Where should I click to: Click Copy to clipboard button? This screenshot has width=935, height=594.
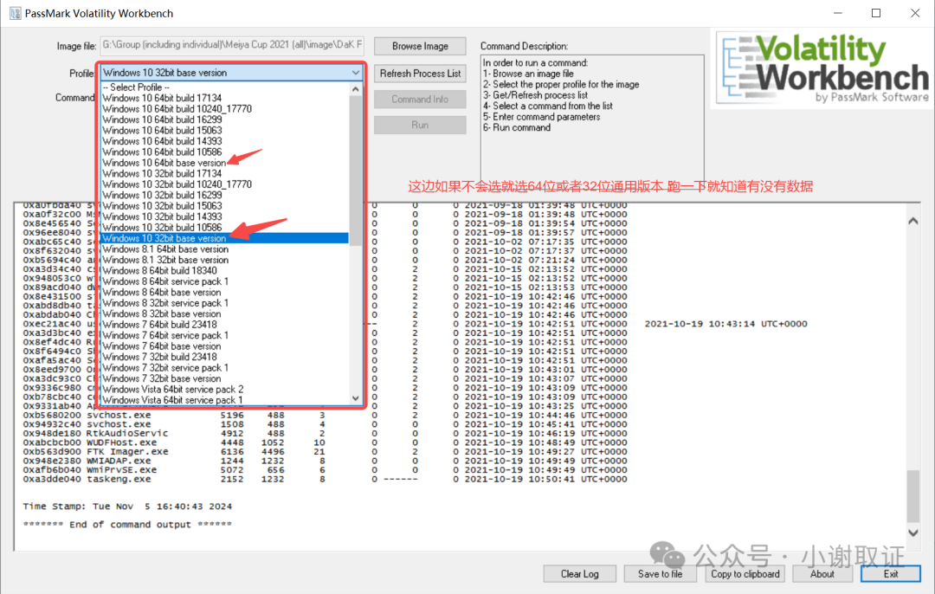745,574
